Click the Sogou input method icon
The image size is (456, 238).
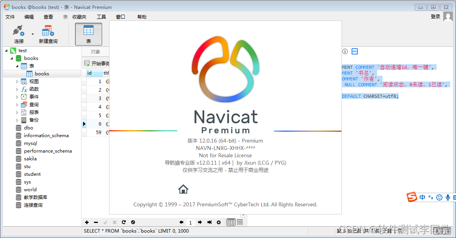[412, 197]
